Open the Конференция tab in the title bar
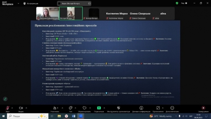 [x=31, y=4]
